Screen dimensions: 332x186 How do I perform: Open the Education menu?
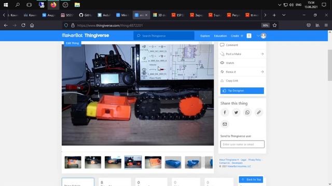(x=220, y=36)
